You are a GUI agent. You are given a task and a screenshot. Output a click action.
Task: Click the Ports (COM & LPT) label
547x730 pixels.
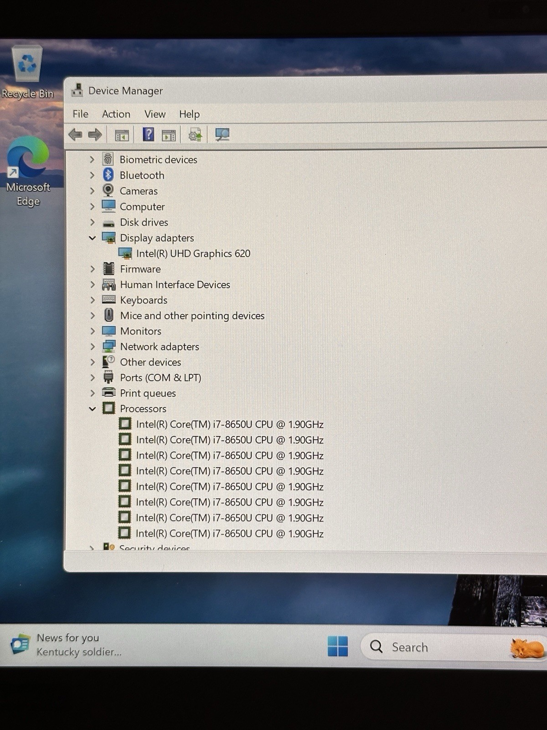(x=160, y=378)
